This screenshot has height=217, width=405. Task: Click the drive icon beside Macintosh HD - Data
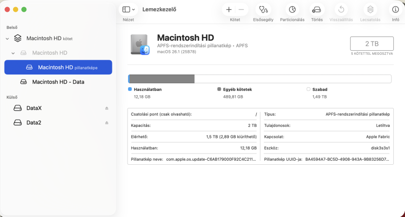[x=23, y=82]
